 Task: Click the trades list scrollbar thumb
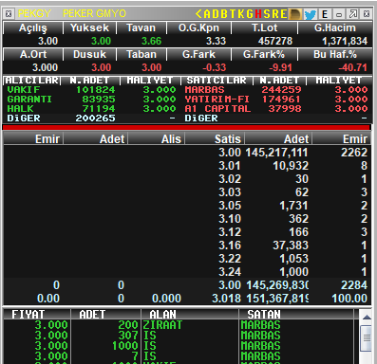coord(367,338)
